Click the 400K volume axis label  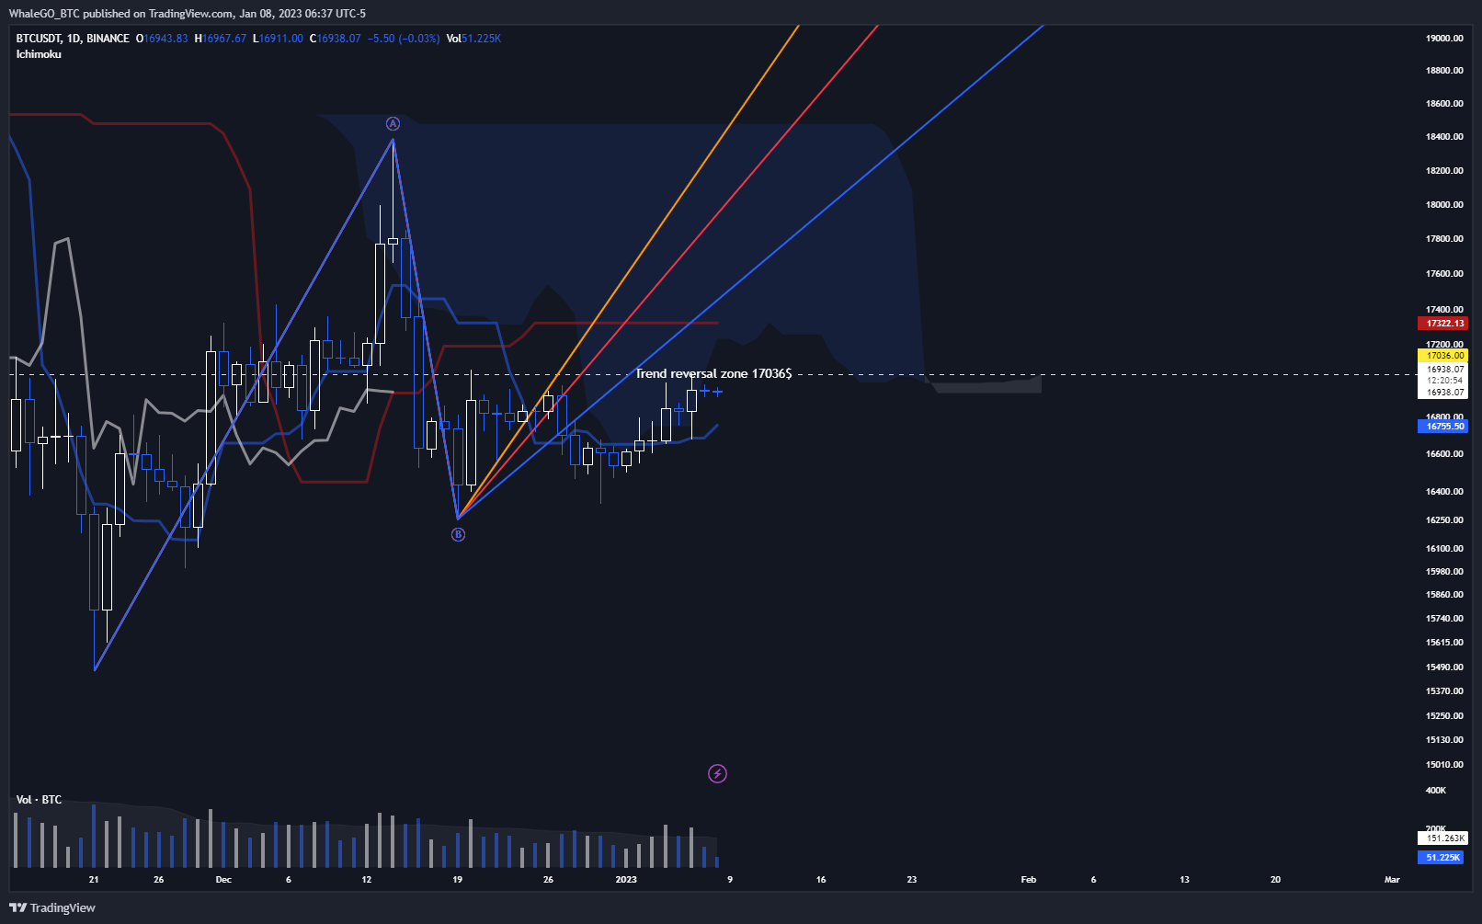click(1435, 791)
